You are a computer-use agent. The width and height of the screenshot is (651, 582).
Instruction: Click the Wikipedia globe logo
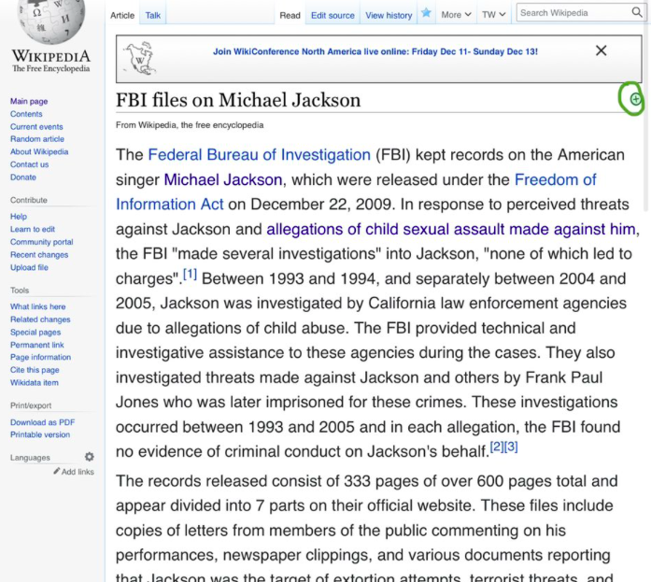pyautogui.click(x=50, y=21)
